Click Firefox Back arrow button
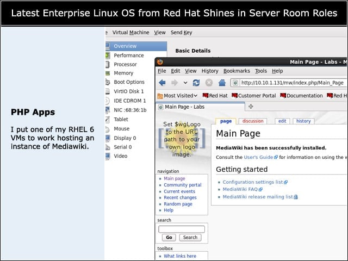Viewport: 348px width, 261px height. tap(162, 83)
